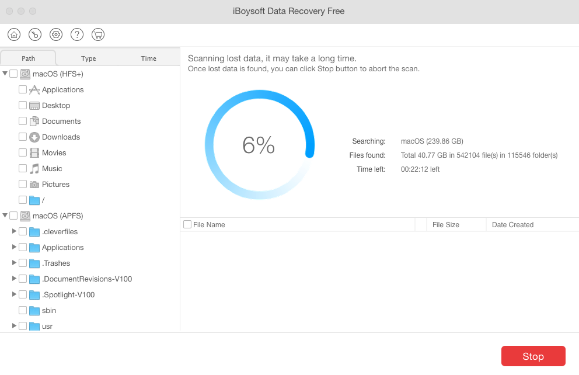
Task: Check the Downloads checkbox
Action: coord(23,137)
